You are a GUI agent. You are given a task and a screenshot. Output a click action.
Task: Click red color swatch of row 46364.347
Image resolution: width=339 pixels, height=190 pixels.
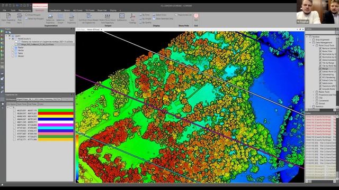(56, 113)
